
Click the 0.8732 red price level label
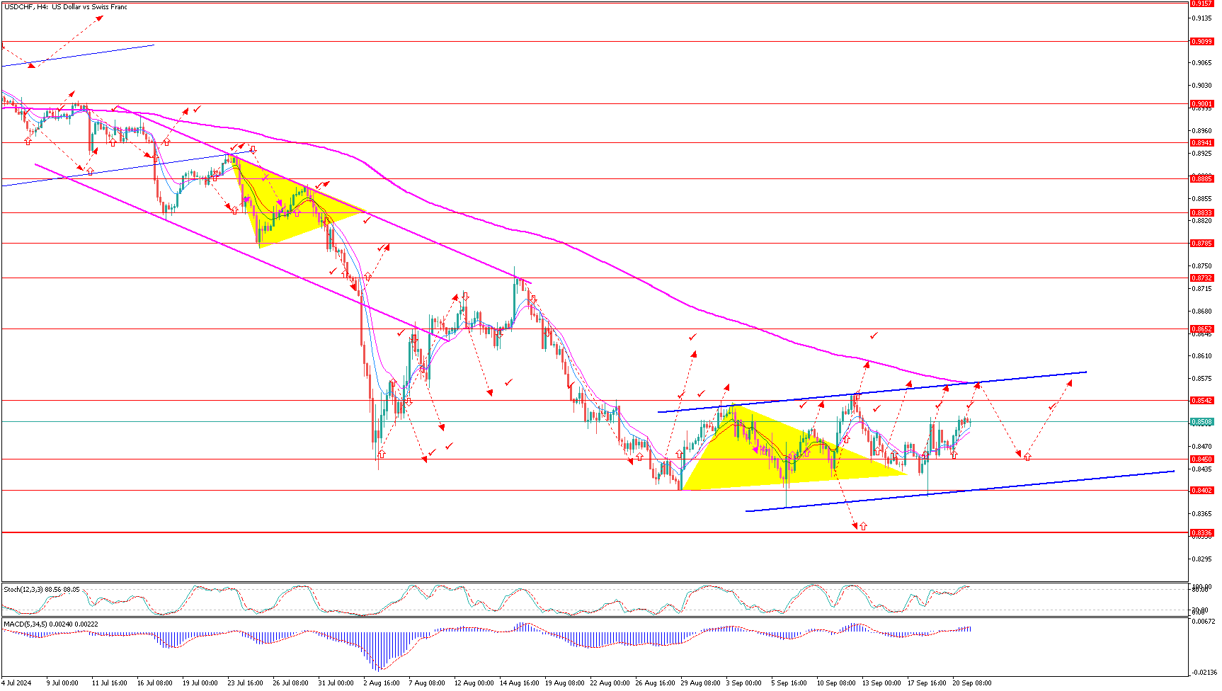1201,278
